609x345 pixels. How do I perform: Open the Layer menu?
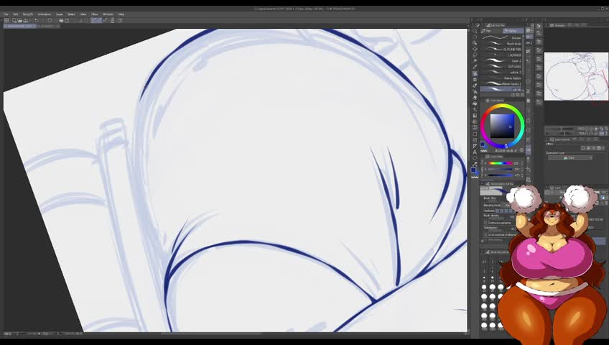tap(60, 14)
